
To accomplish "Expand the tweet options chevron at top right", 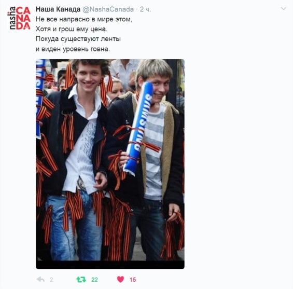I will [x=284, y=9].
